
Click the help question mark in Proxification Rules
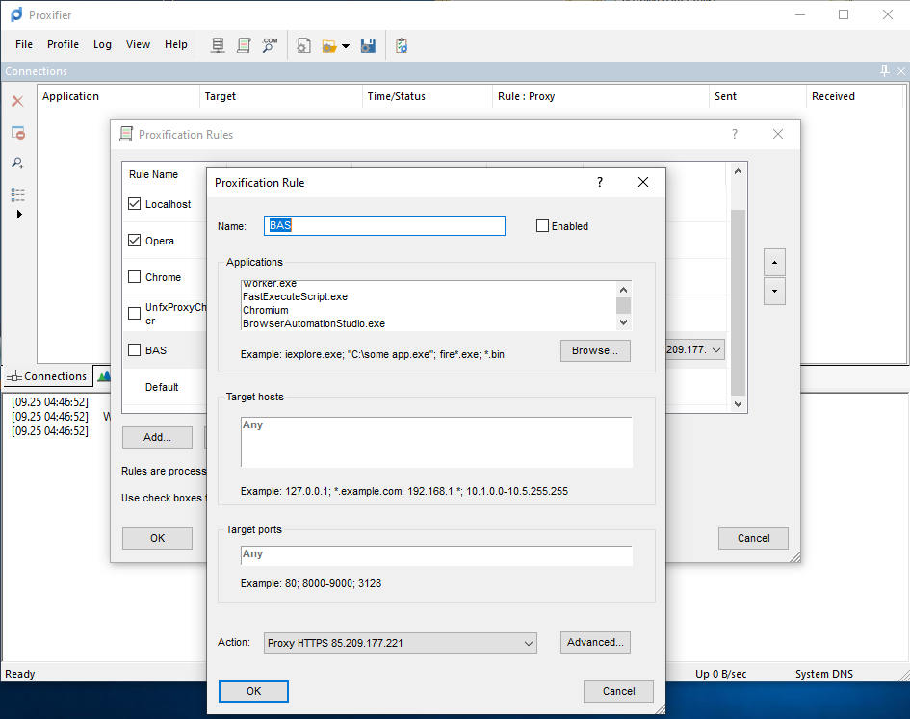735,134
